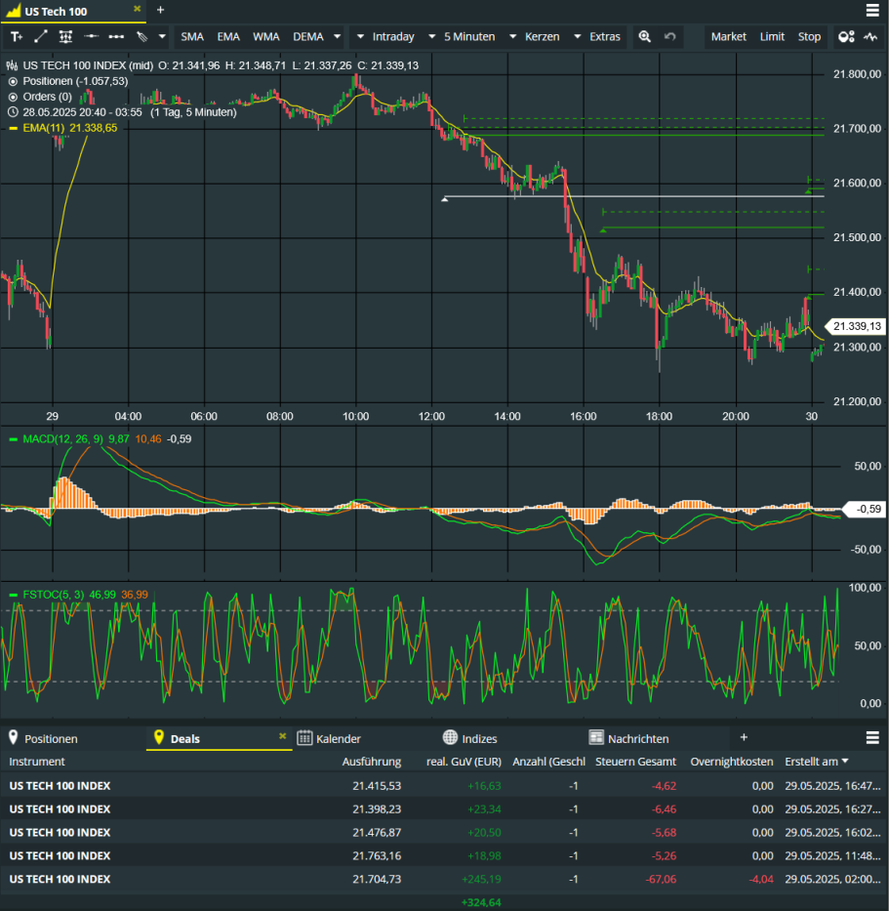Click the current price label 21.339,13
This screenshot has width=889, height=911.
coord(857,326)
